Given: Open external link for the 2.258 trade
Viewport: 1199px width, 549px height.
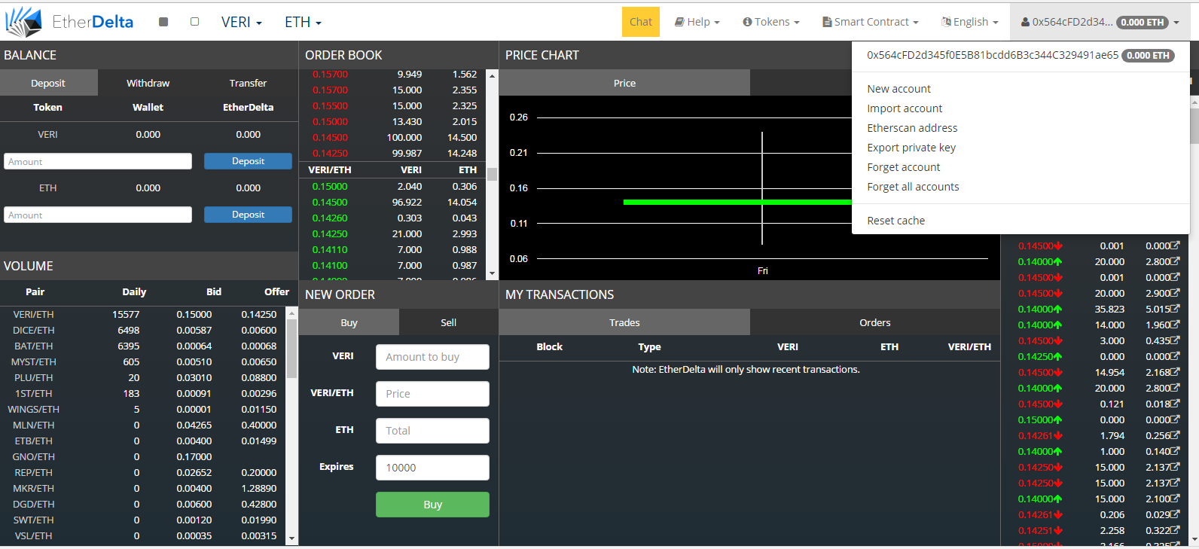Looking at the screenshot, I should pos(1175,530).
